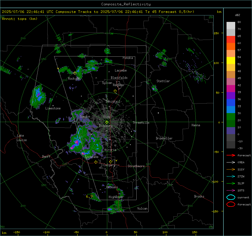The image size is (252, 236).
Task: Click the RedDeer city label
Action: (119, 85)
